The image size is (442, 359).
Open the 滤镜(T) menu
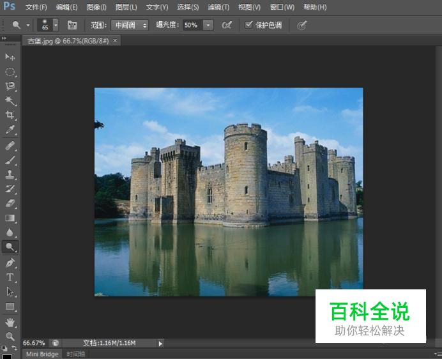[x=218, y=7]
